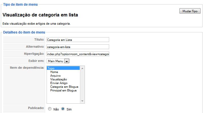The width and height of the screenshot is (204, 113).
Task: Edit the Alternativo alias field
Action: (78, 47)
